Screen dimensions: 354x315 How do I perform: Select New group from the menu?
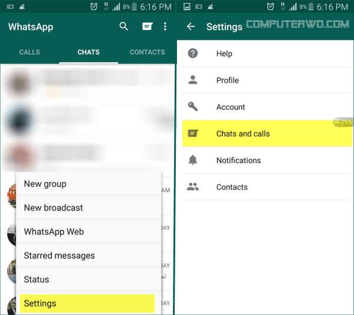(88, 184)
